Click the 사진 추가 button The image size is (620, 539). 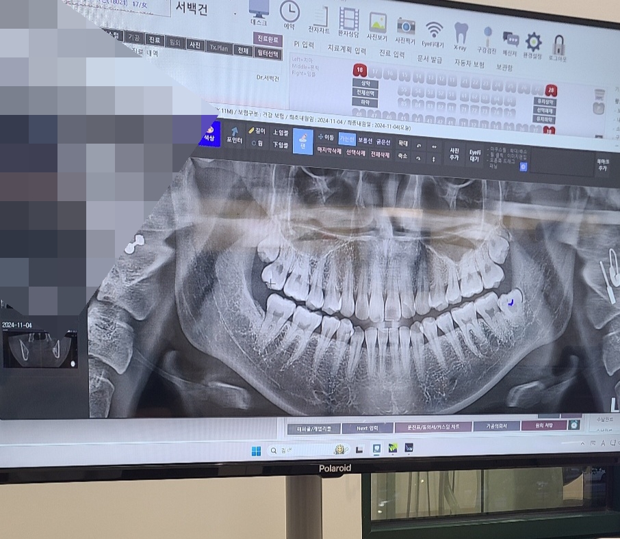(x=454, y=154)
